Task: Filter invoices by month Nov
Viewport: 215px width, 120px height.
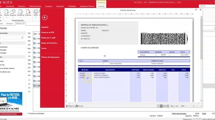Action: pos(29,71)
